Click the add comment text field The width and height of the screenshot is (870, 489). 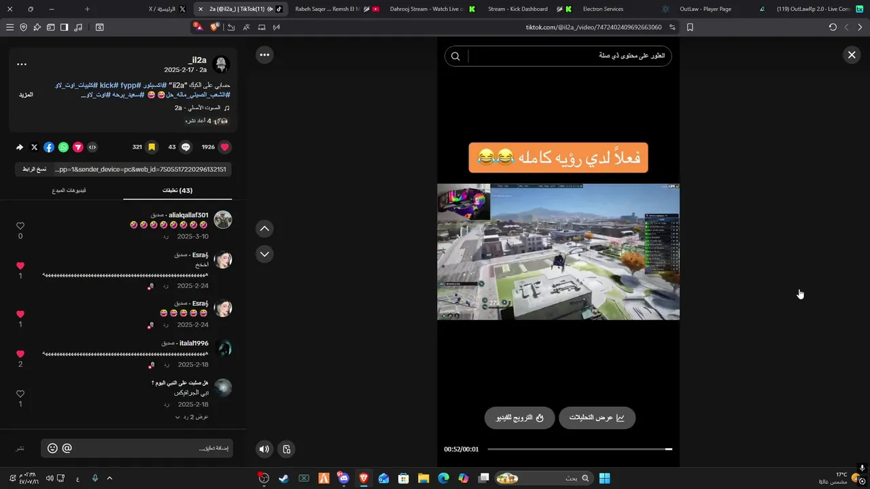136,448
